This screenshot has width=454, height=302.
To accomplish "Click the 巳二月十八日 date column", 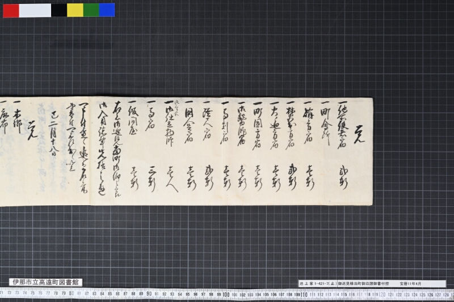I will tap(54, 132).
